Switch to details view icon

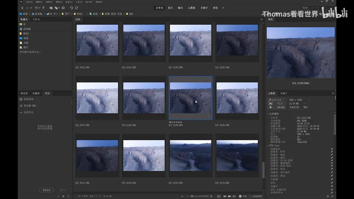coord(229,196)
